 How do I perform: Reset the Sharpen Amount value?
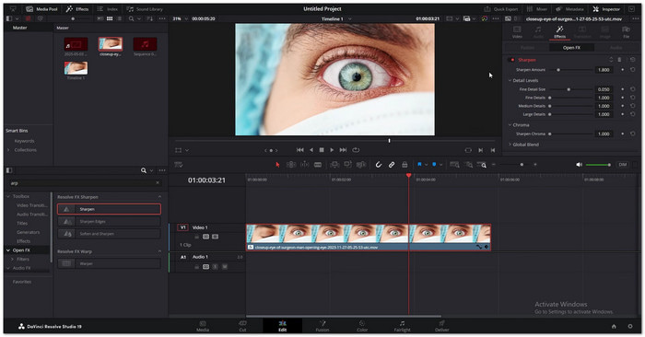pyautogui.click(x=633, y=70)
